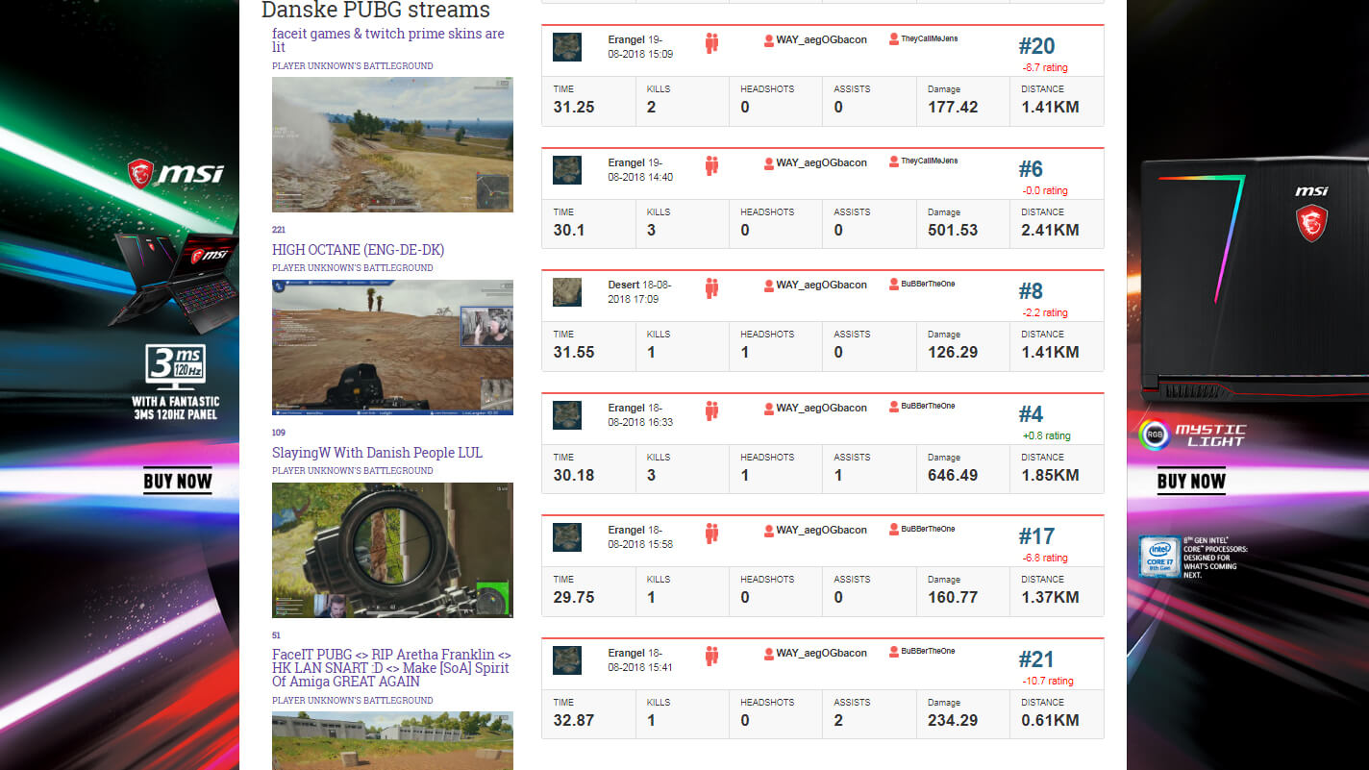Open thumbnail of the faceit games stream
1369x770 pixels.
[x=392, y=144]
